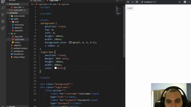
Task: Click the rgba color swatch on line 12
Action: click(x=70, y=42)
